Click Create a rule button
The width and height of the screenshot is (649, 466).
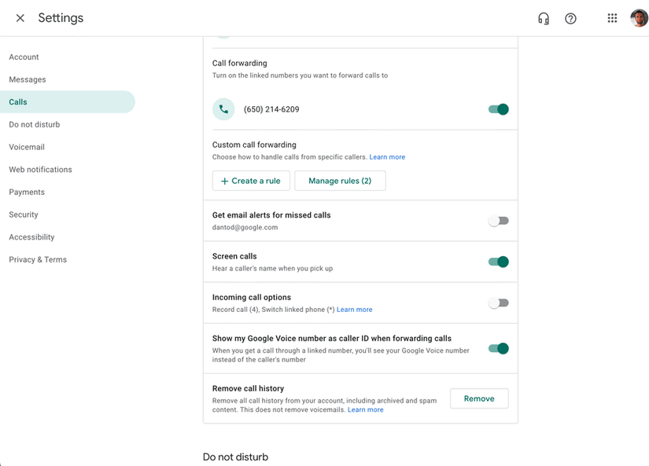coord(251,181)
